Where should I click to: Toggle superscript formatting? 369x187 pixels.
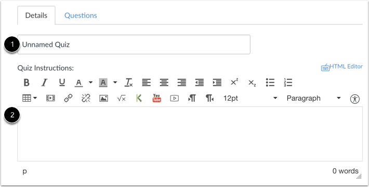tap(234, 82)
